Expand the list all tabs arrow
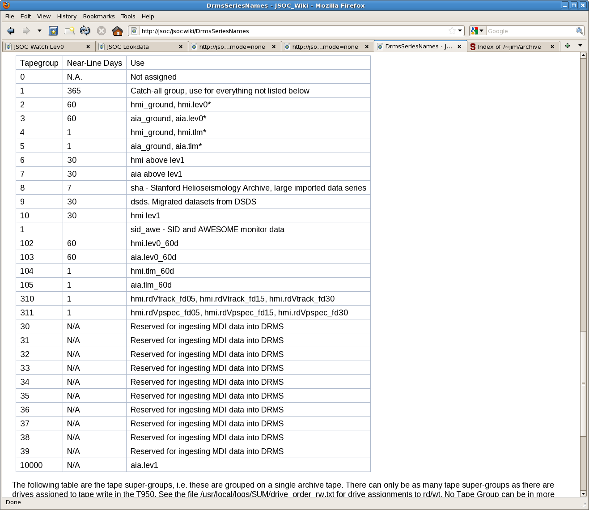This screenshot has width=589, height=510. pos(580,46)
